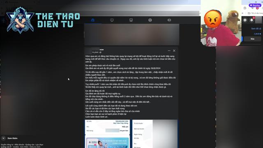
Task: Open the 'Tất cả dấu trang' bookmarks folder
Action: click(255, 13)
